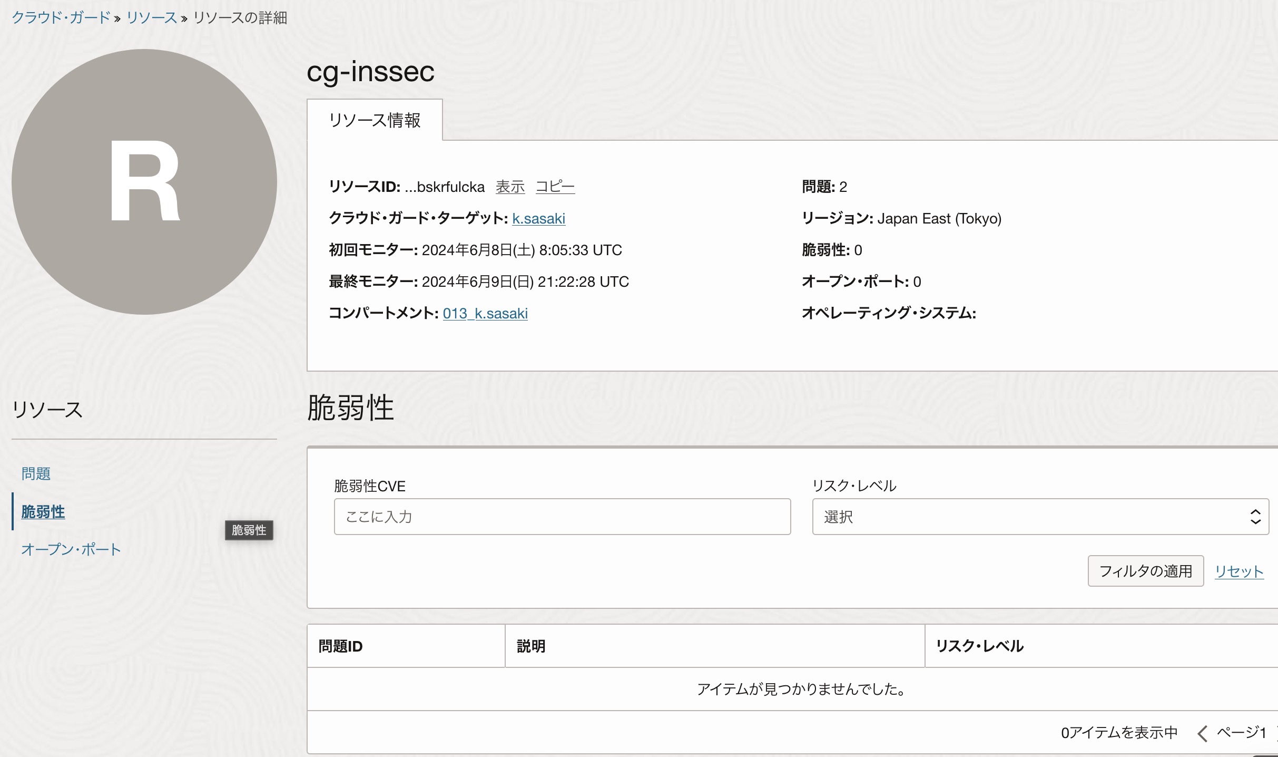Image resolution: width=1278 pixels, height=757 pixels.
Task: Click the previous page chevron arrow
Action: click(x=1202, y=733)
